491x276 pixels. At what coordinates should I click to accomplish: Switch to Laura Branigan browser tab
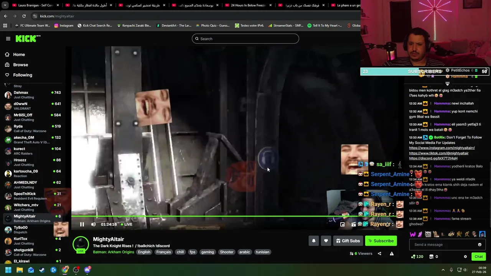(36, 5)
